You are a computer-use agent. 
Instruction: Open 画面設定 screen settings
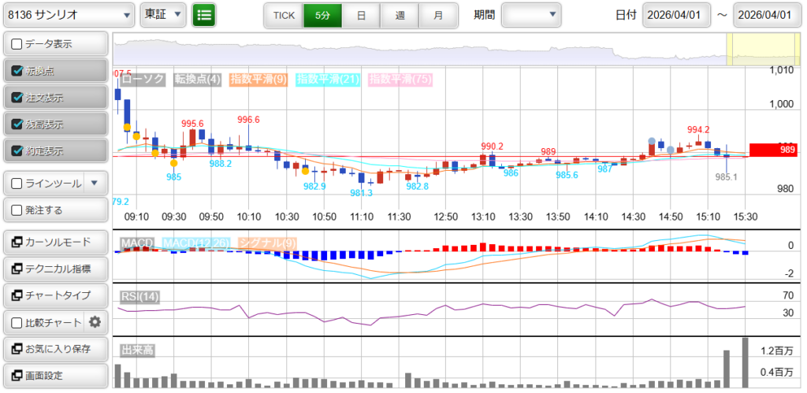55,375
